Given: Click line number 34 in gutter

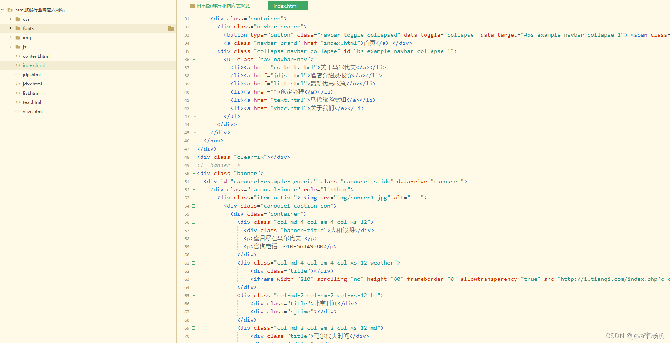Looking at the screenshot, I should [x=187, y=43].
